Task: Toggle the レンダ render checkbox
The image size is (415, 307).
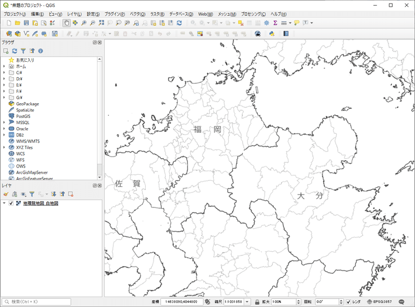Action: pos(348,302)
